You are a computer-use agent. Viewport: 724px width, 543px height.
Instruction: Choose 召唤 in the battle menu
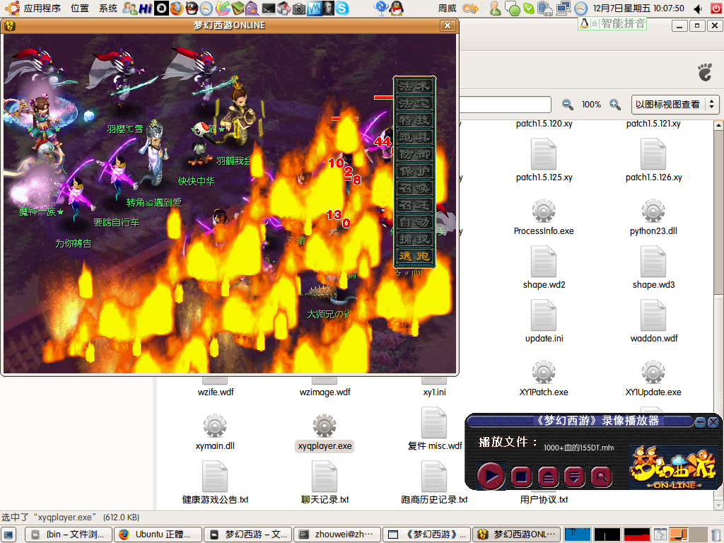(414, 188)
